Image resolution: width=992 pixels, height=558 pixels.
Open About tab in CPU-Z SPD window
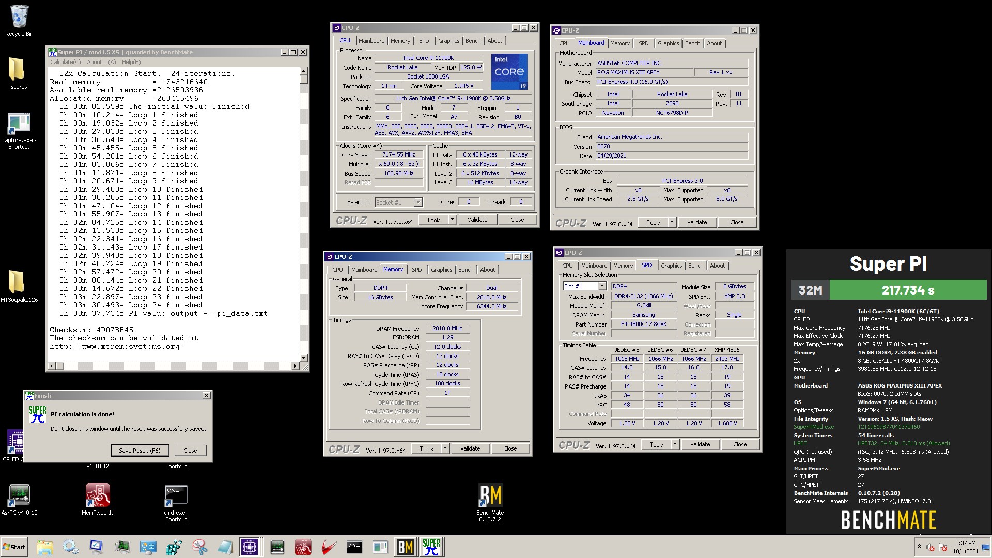pos(717,266)
